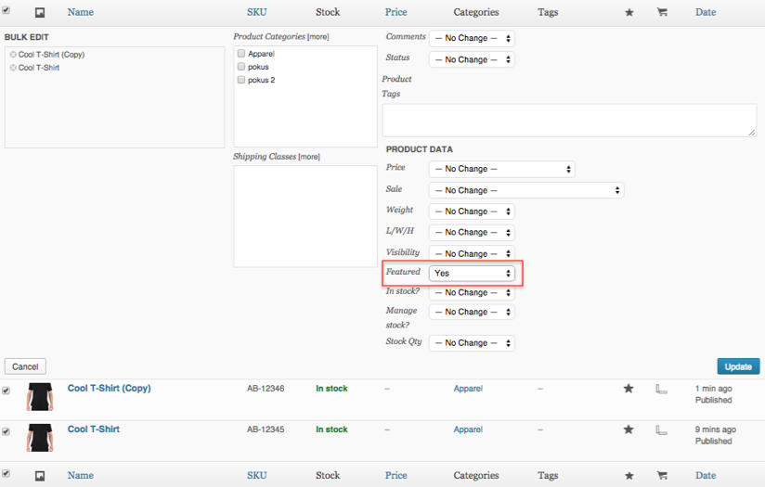The height and width of the screenshot is (487, 765).
Task: Remove Cool T-Shirt (Copy) from bulk edit list
Action: pos(13,55)
